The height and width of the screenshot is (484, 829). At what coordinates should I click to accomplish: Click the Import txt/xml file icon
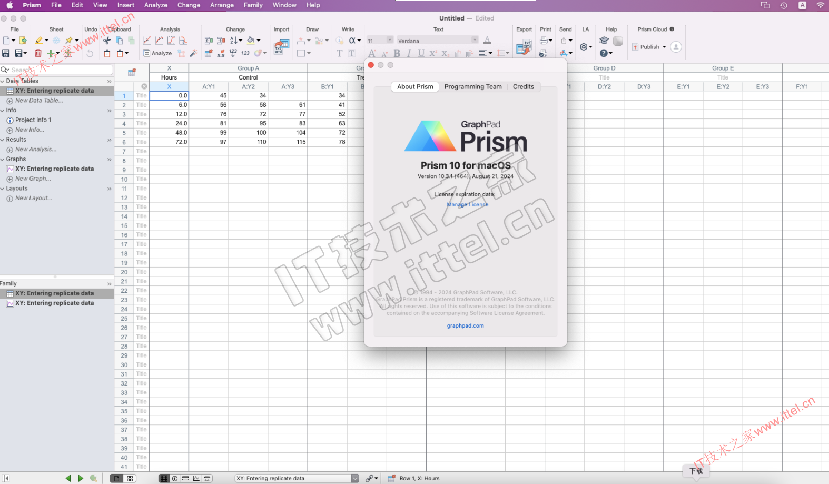click(281, 47)
